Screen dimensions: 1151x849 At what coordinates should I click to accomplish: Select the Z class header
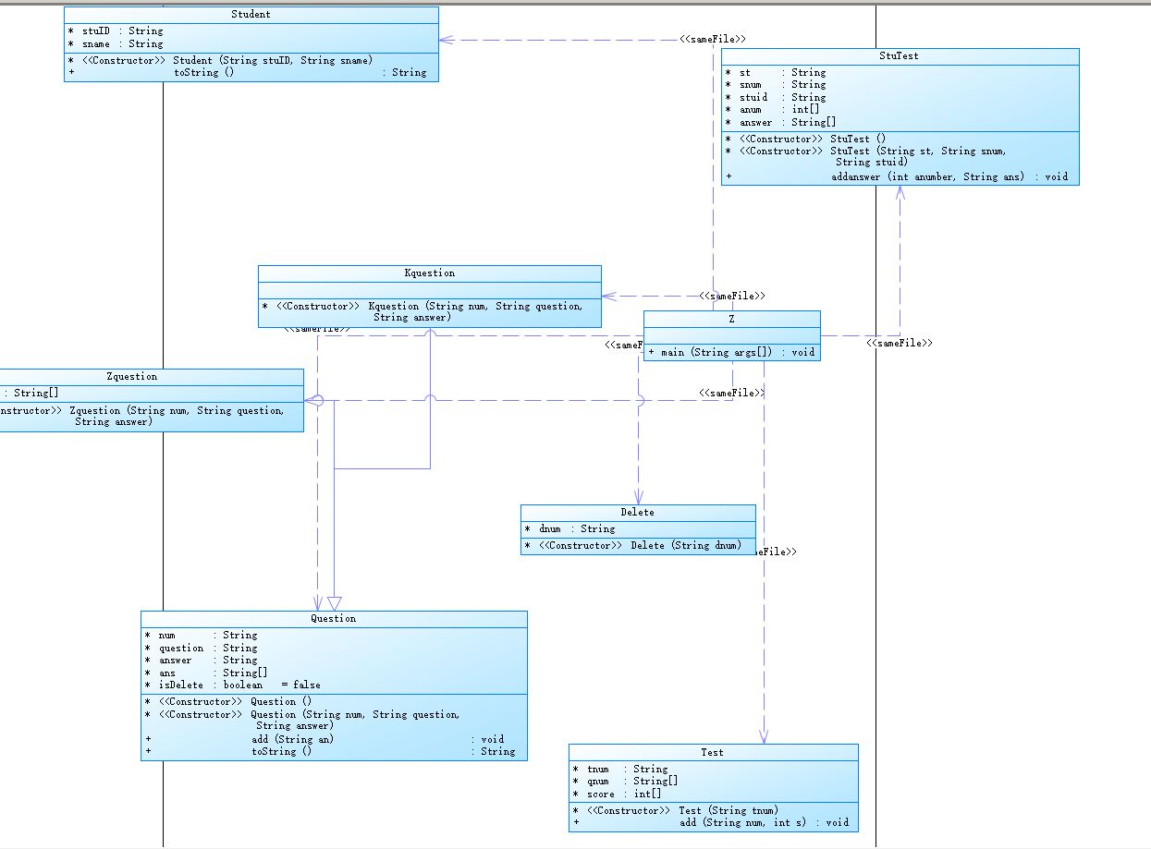click(x=731, y=319)
